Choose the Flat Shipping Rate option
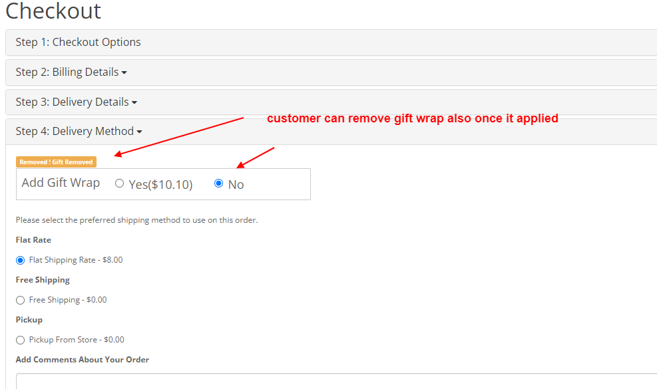The height and width of the screenshot is (389, 657). point(20,259)
